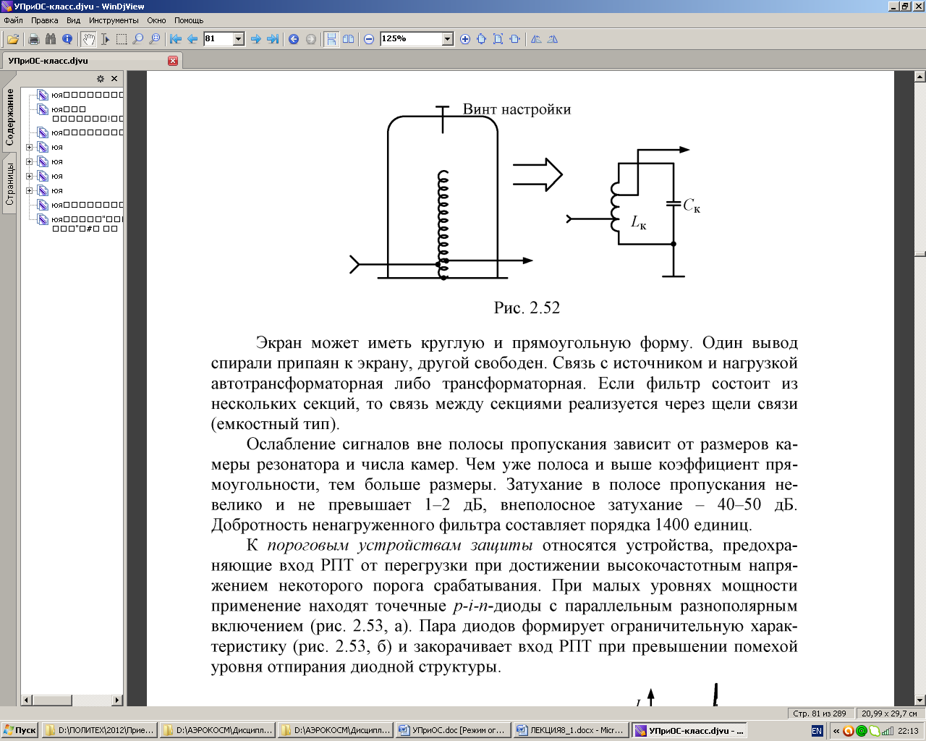
Task: Go to the first page arrow
Action: click(175, 39)
